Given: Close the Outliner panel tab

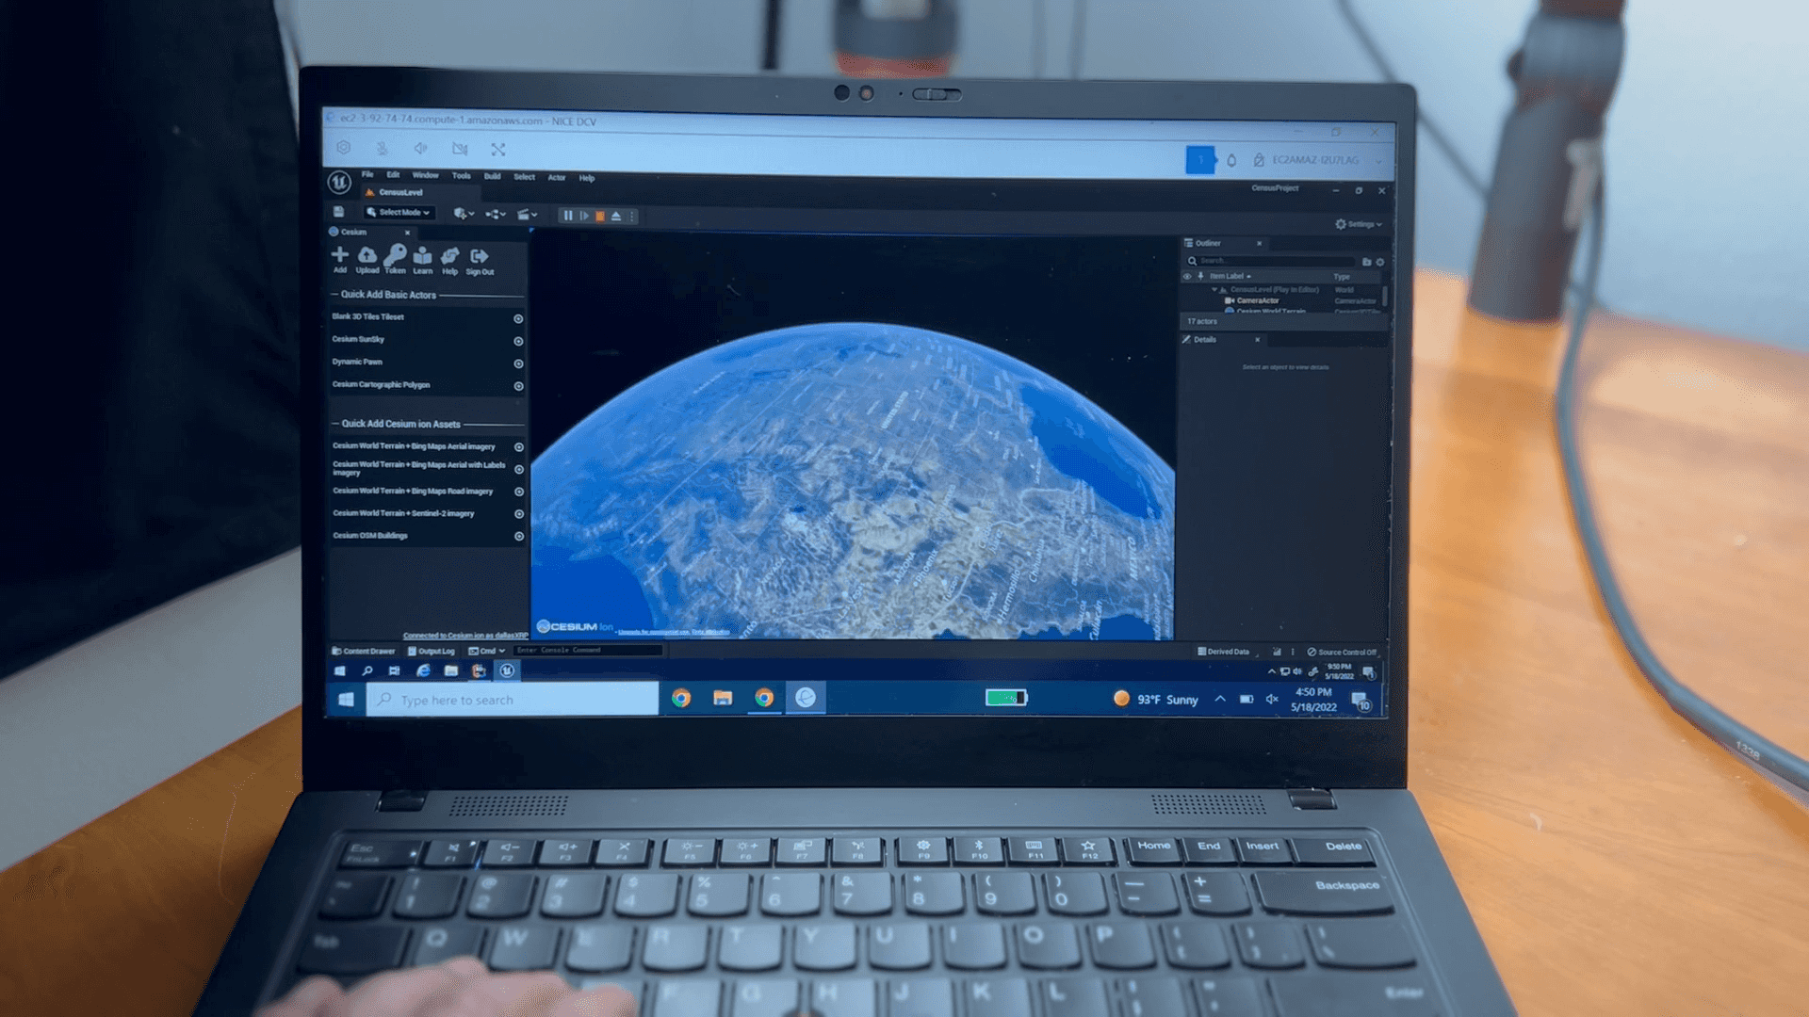Looking at the screenshot, I should [x=1259, y=243].
